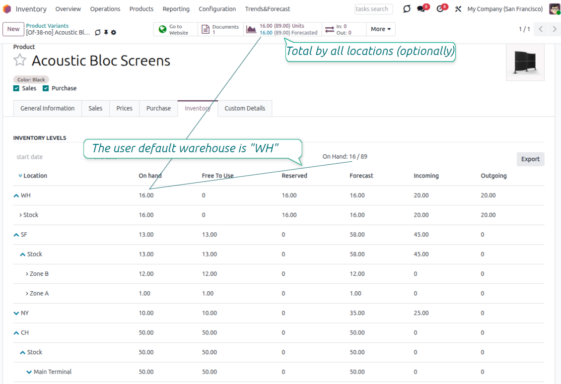Open developer tools via the wrench icon
Screen dimensions: 561x384
coord(458,9)
